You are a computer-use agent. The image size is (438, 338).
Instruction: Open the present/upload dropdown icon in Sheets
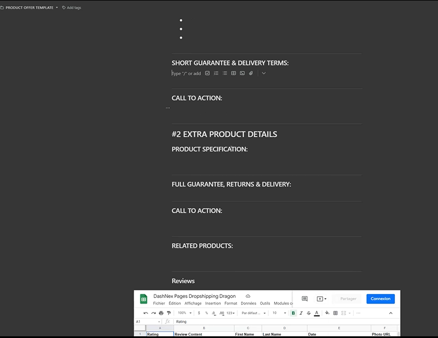point(321,298)
